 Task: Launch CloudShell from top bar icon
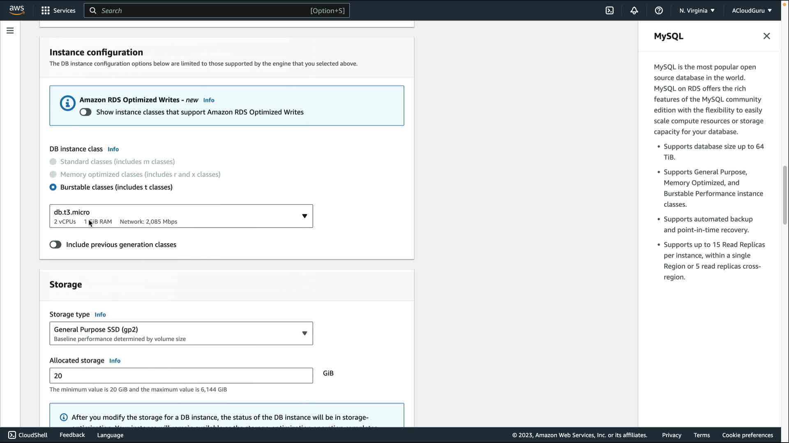[609, 11]
